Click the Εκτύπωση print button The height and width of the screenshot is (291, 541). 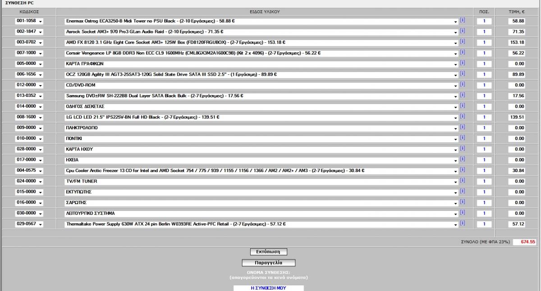tap(268, 252)
